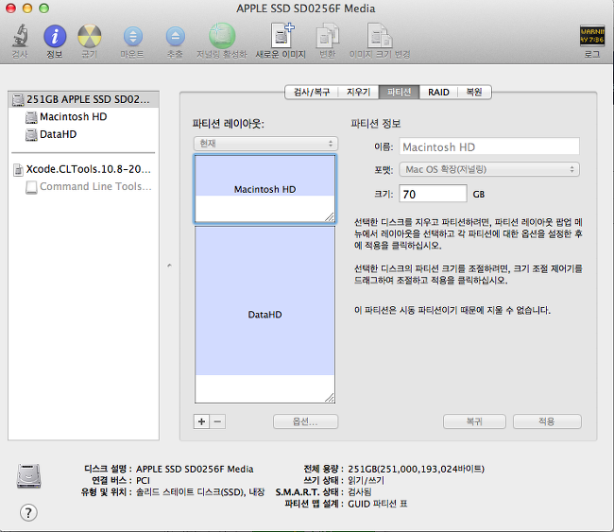Click the 마운트 (Mount) toolbar icon
Image resolution: width=614 pixels, height=532 pixels.
point(132,37)
